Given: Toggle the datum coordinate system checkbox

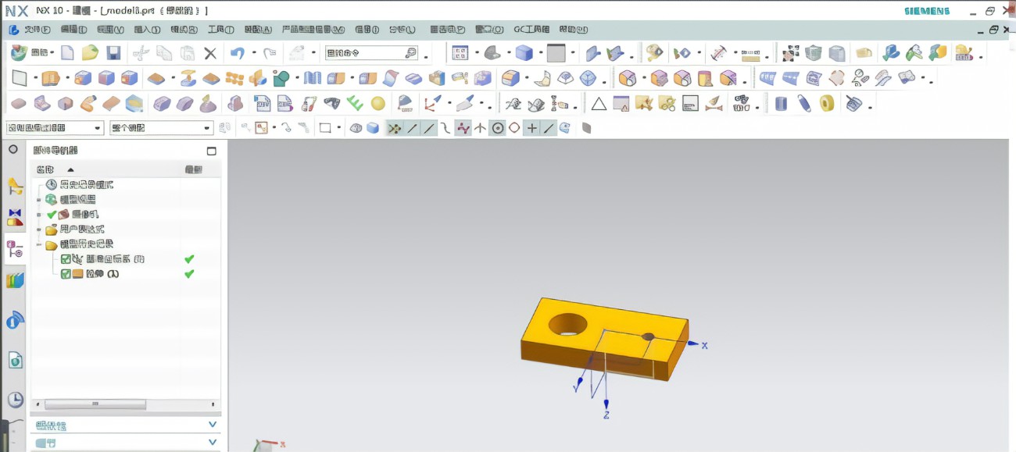Looking at the screenshot, I should pos(66,259).
